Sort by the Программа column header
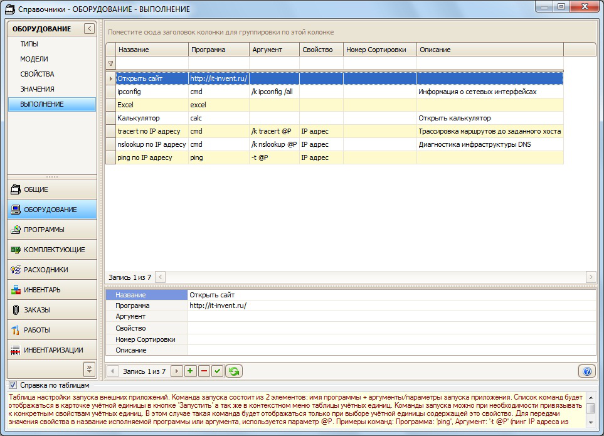604x436 pixels. pyautogui.click(x=218, y=50)
